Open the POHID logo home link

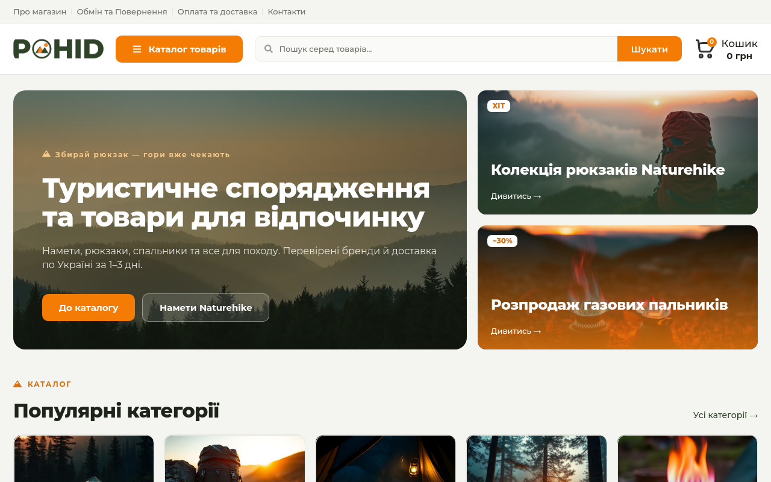point(58,49)
